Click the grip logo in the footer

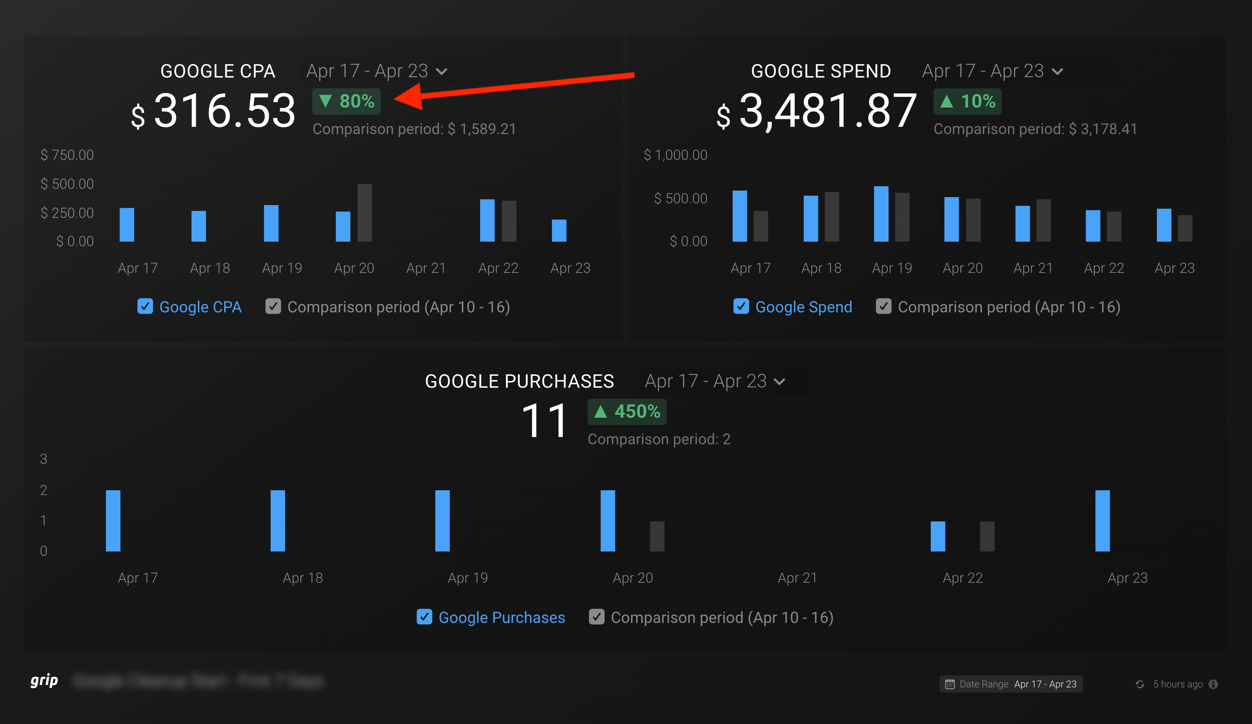pos(44,680)
